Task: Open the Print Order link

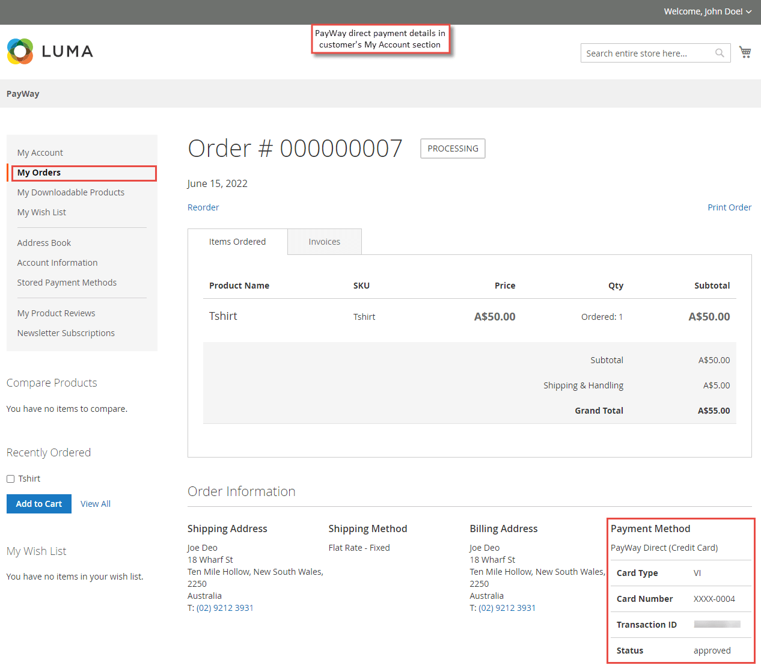Action: tap(729, 207)
